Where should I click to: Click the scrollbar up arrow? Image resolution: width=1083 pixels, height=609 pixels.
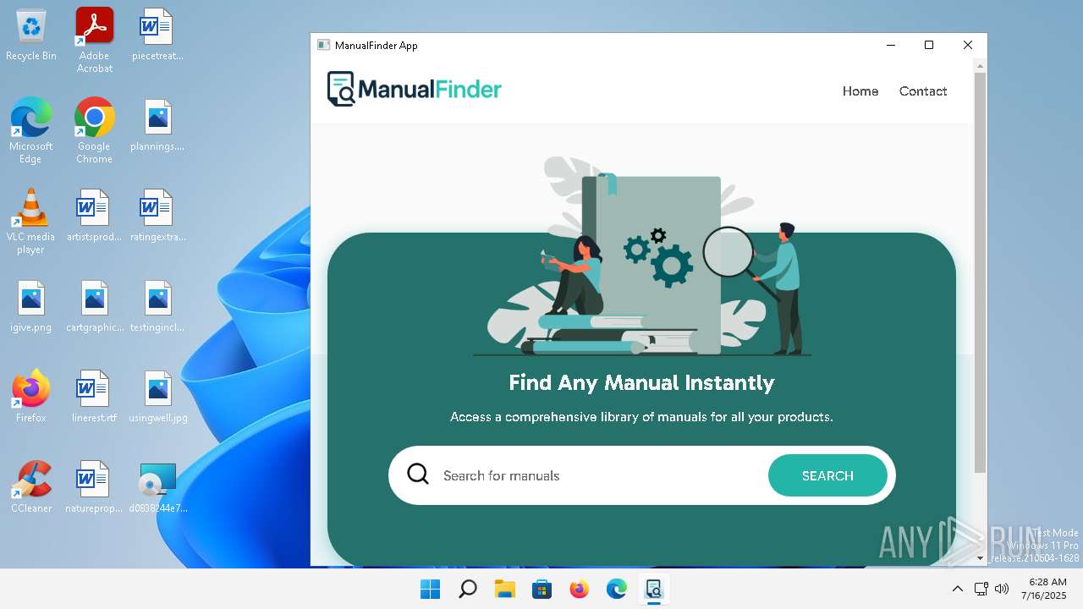point(981,65)
